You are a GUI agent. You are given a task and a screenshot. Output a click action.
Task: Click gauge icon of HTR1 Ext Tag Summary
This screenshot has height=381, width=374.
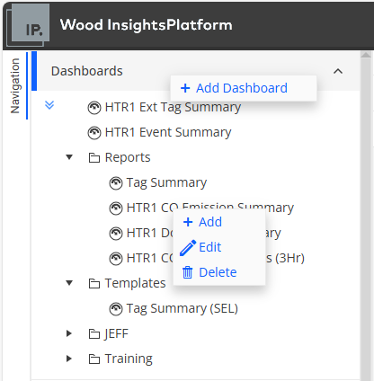[94, 108]
